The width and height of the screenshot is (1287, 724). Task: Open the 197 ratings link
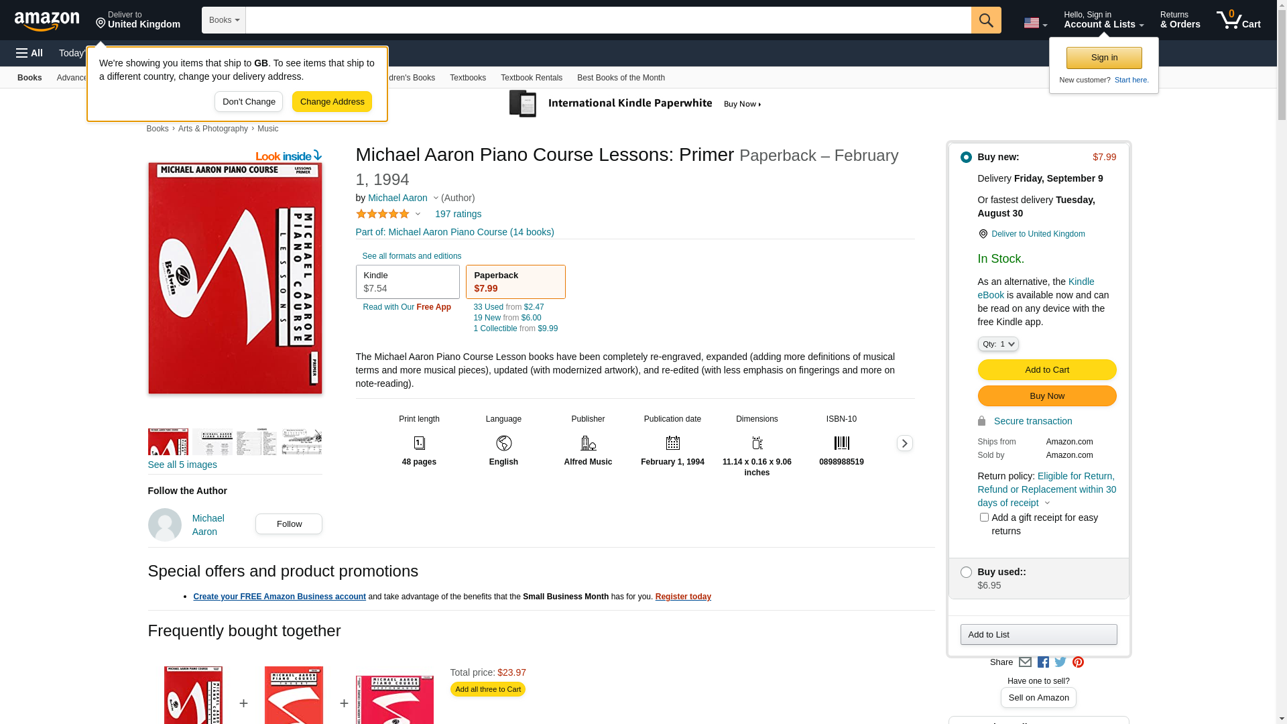458,214
